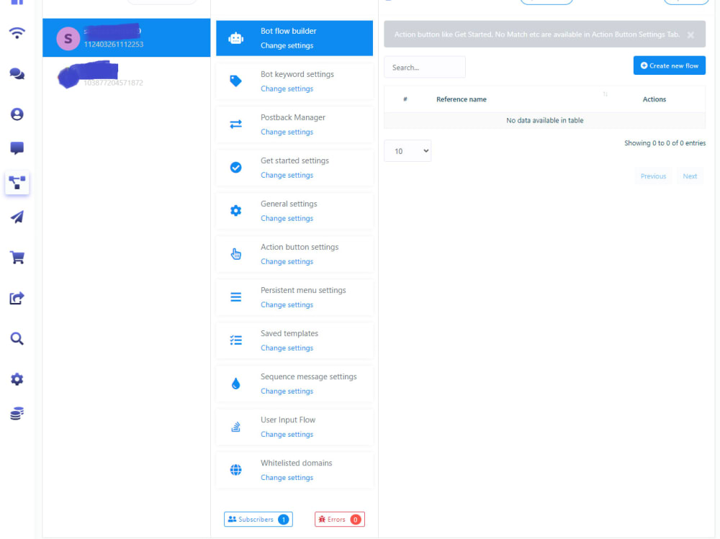Open Change settings under Whitelisted domains
This screenshot has height=539, width=720.
tap(287, 478)
